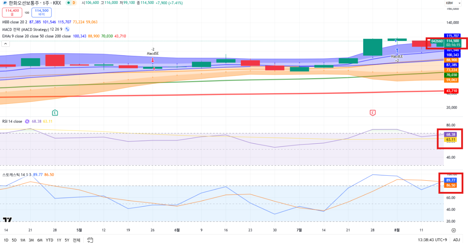Switch the time range to 1D

point(6,240)
